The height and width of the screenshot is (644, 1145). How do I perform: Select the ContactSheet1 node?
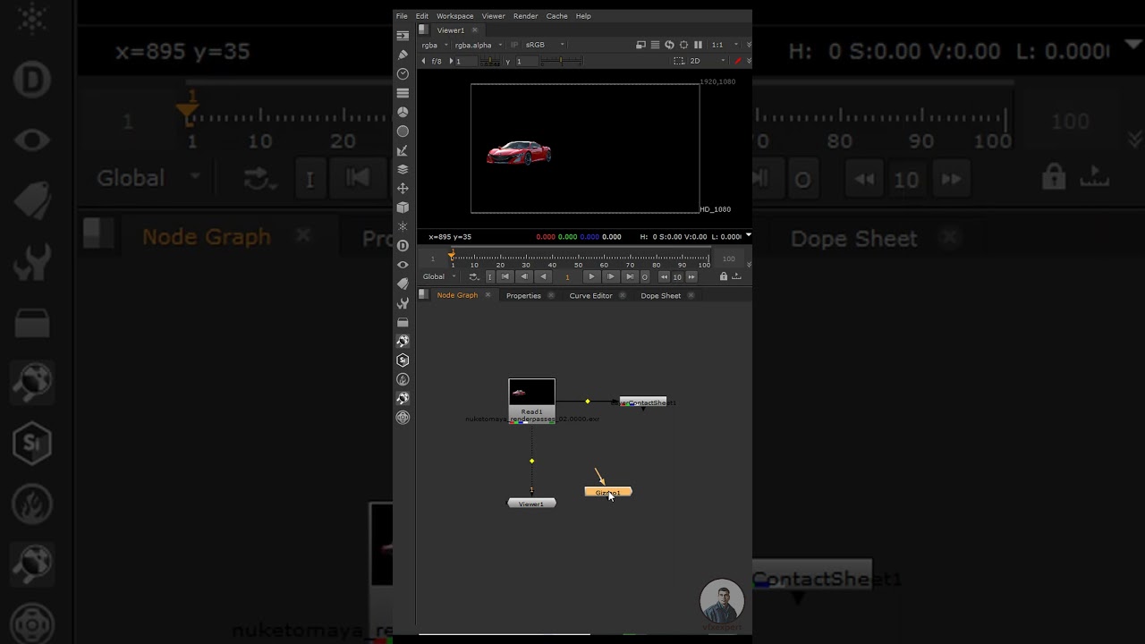643,402
